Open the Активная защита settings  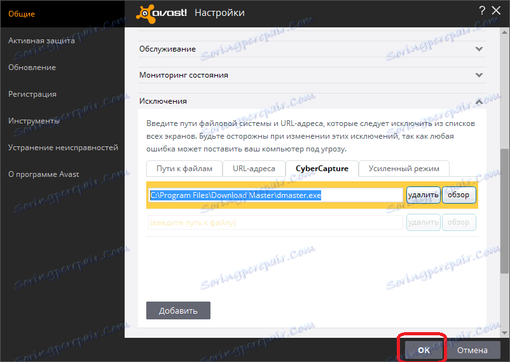[41, 41]
